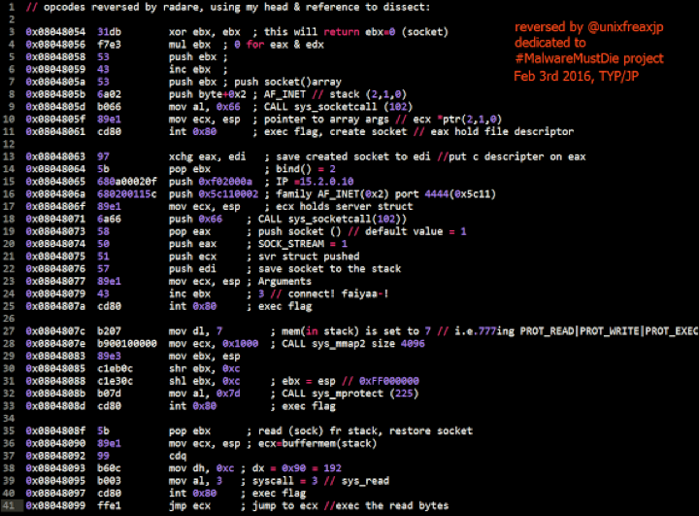Click address 0x0804807c on line 27
Viewport: 699px width, 516px height.
pyautogui.click(x=55, y=331)
